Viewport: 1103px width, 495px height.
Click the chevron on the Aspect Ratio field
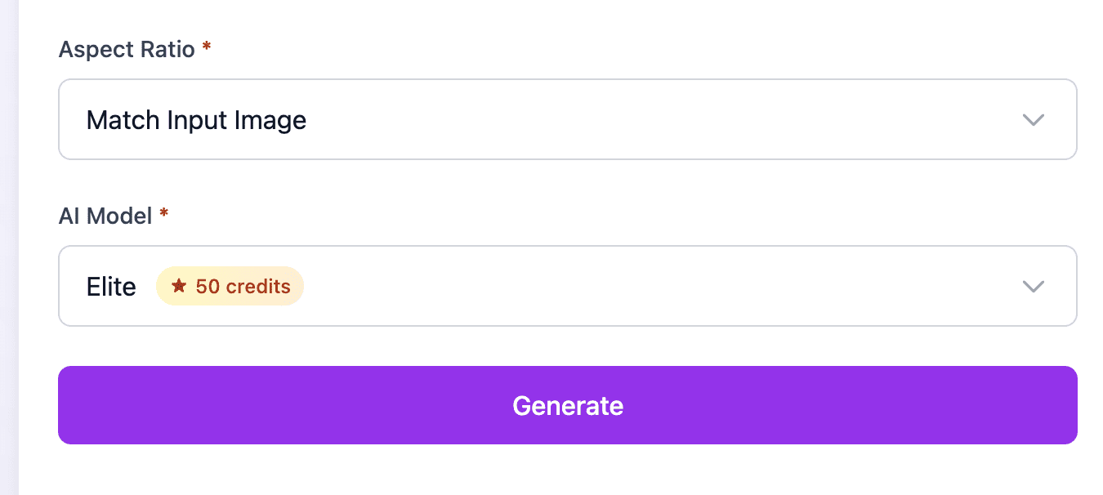point(1033,119)
